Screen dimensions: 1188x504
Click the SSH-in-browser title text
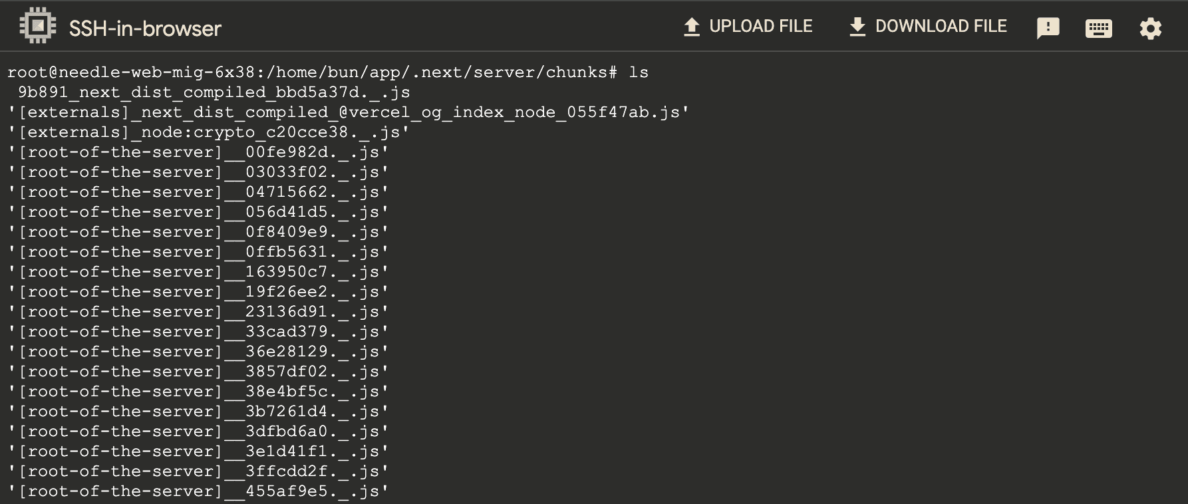point(144,28)
